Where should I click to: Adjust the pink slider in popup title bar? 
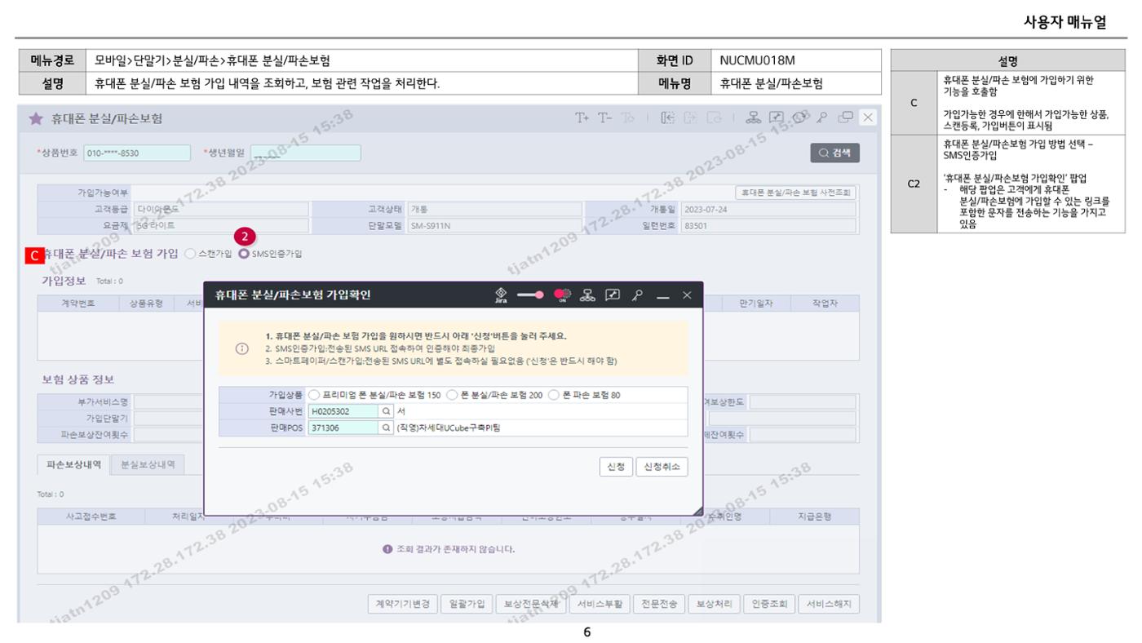coord(530,295)
